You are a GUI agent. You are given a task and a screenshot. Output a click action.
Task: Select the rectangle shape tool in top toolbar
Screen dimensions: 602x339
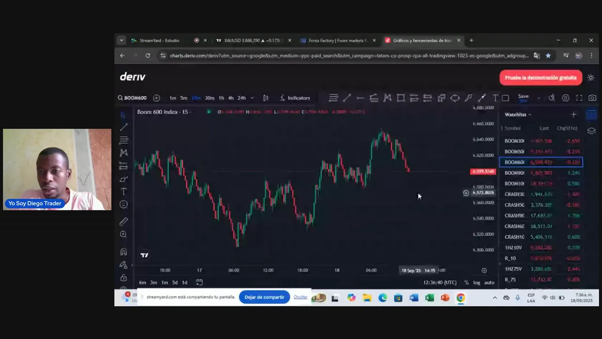pos(401,98)
